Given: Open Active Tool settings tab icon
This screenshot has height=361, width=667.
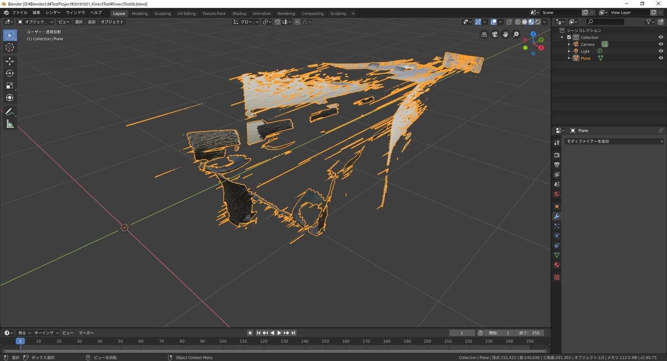Looking at the screenshot, I should tap(556, 143).
